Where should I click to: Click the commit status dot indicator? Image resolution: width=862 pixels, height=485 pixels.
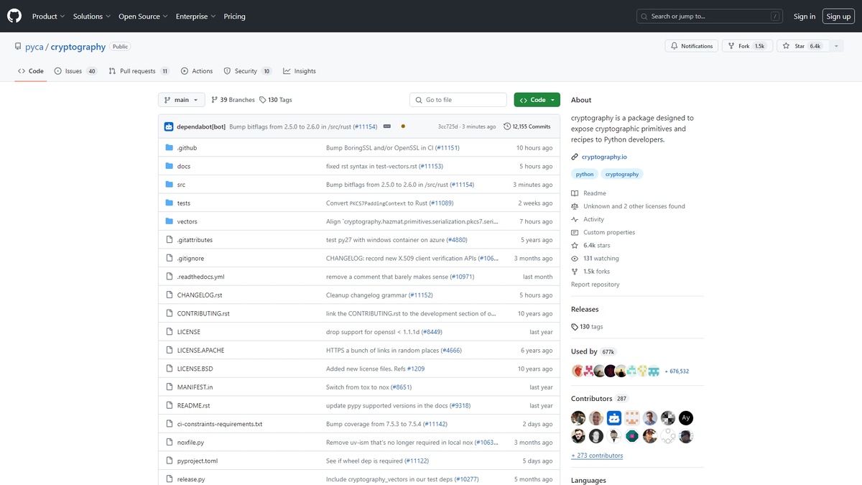403,126
